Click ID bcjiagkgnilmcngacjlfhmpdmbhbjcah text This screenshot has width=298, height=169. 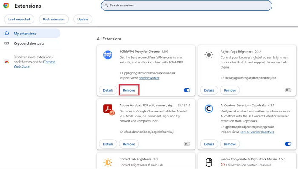(248, 78)
